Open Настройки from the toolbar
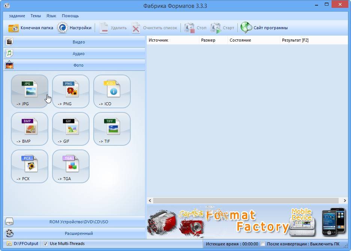This screenshot has height=251, width=351. (x=75, y=28)
